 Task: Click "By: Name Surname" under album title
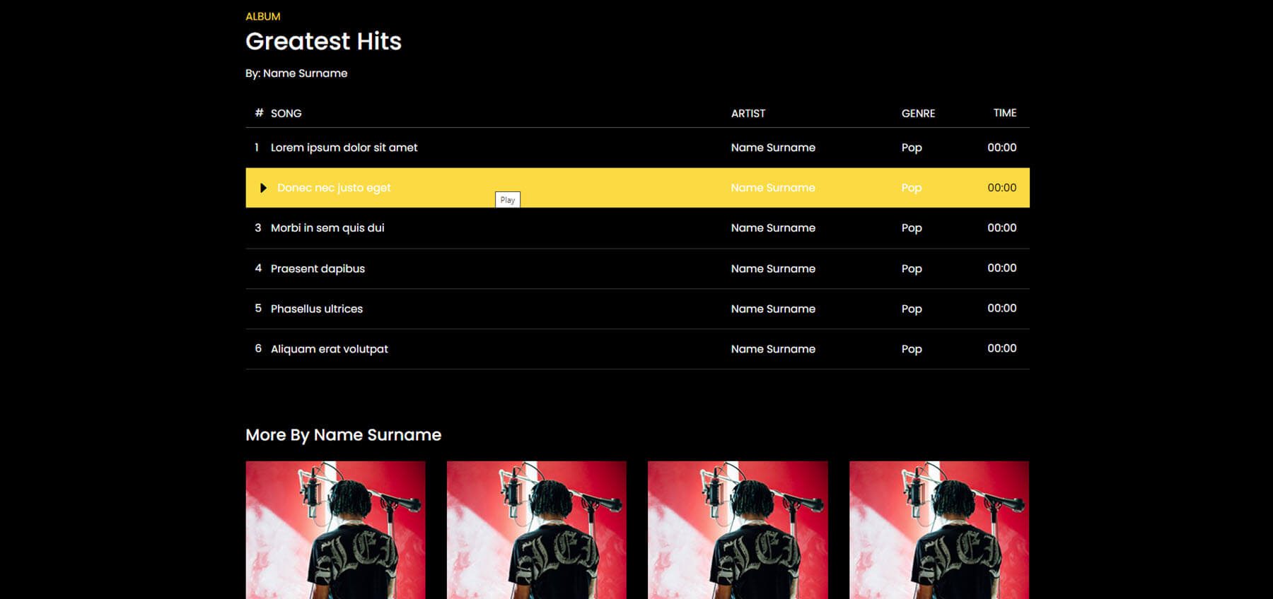pos(296,73)
